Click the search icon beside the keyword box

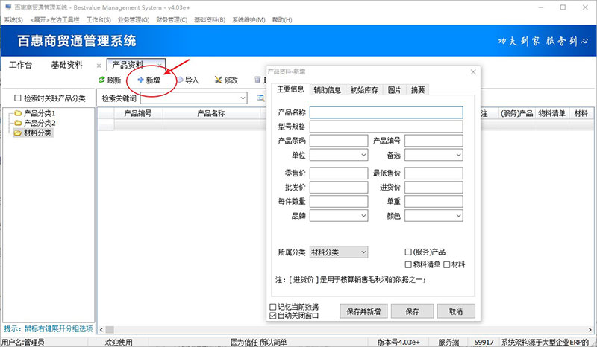coord(260,98)
